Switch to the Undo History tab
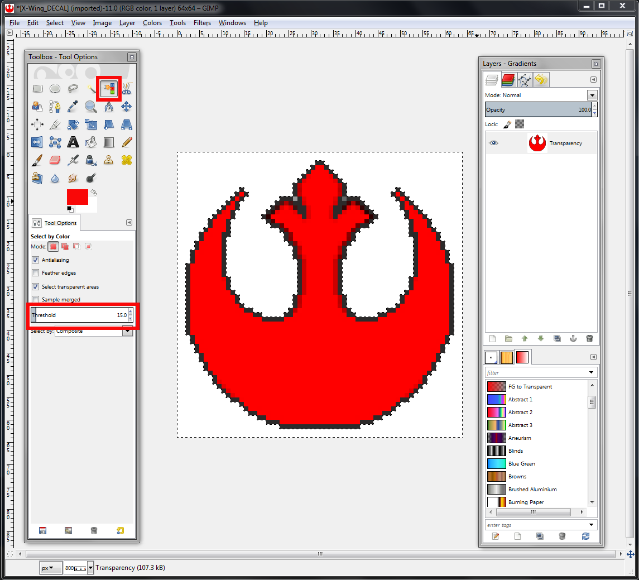Viewport: 639px width, 580px height. [x=541, y=80]
